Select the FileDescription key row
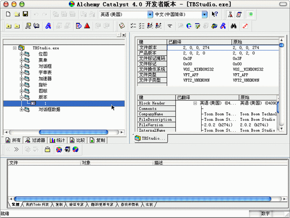This screenshot has width=290, height=218. tap(156, 119)
